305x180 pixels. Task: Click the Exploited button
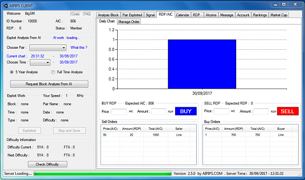coord(30,131)
